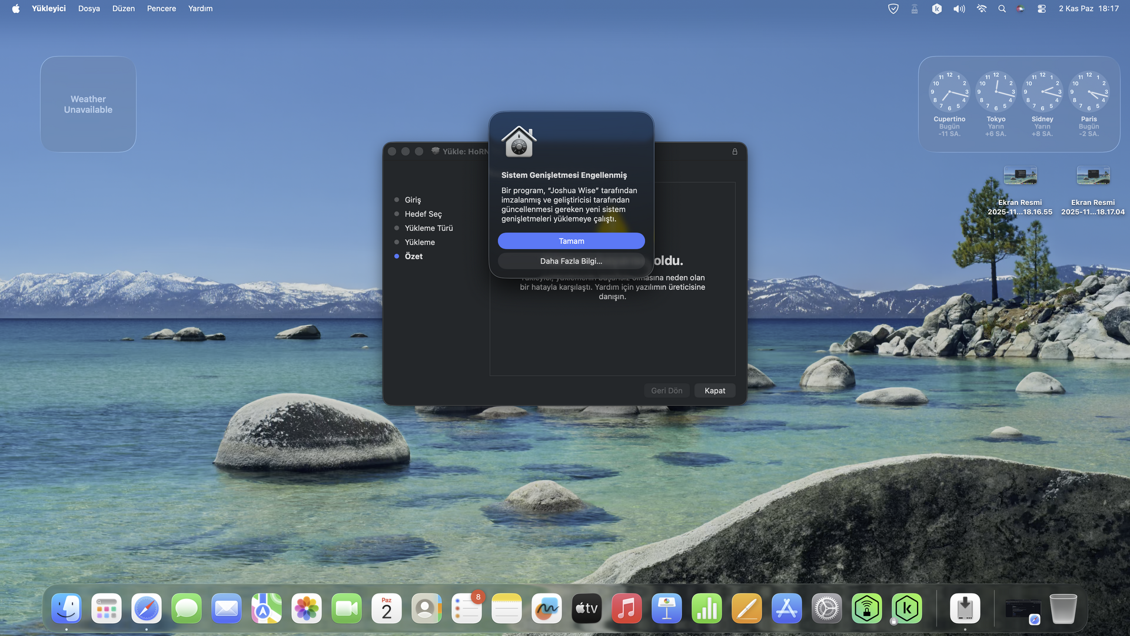Click the Weather Unavailable widget
This screenshot has height=636, width=1130.
(88, 104)
